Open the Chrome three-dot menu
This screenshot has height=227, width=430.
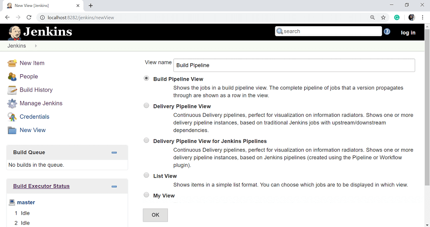pyautogui.click(x=423, y=17)
